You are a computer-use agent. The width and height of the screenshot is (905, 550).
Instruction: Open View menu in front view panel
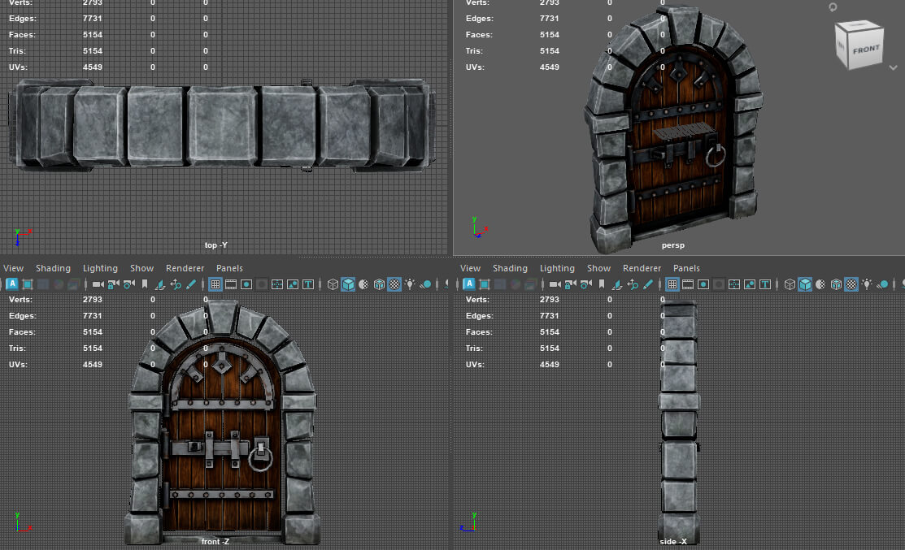coord(13,268)
